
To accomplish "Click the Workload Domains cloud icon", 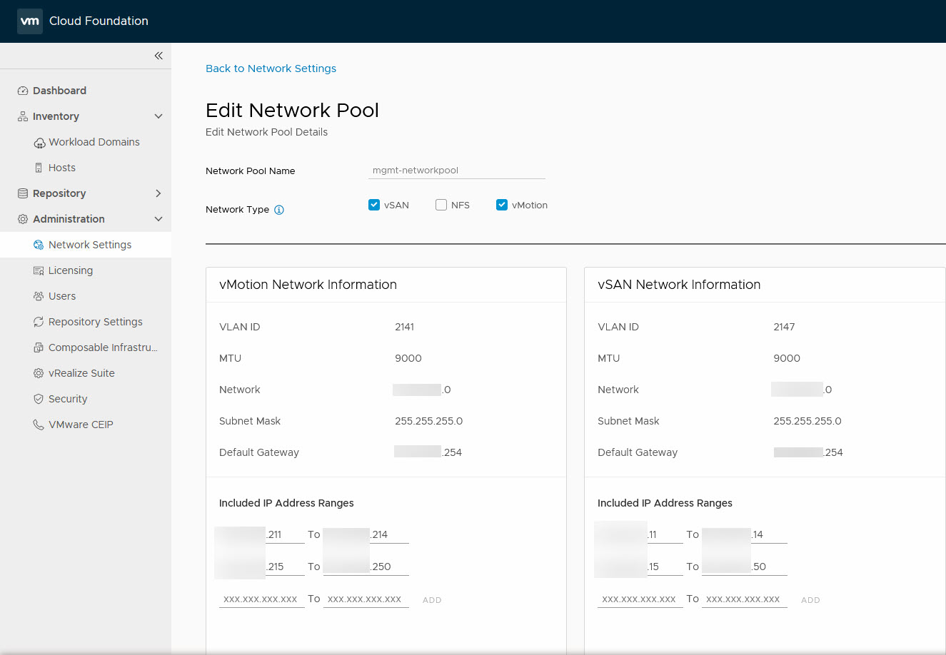I will pyautogui.click(x=39, y=143).
